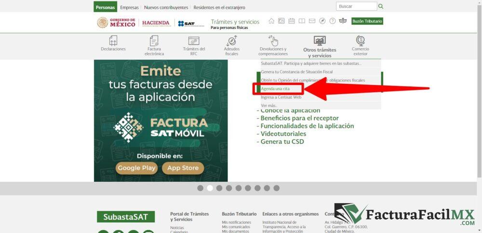The height and width of the screenshot is (233, 482).
Task: Open Otros trámites y servicios icon menu
Action: 320,47
